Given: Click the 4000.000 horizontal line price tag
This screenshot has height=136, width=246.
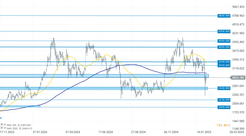Looking at the screenshot, I should point(224,41).
